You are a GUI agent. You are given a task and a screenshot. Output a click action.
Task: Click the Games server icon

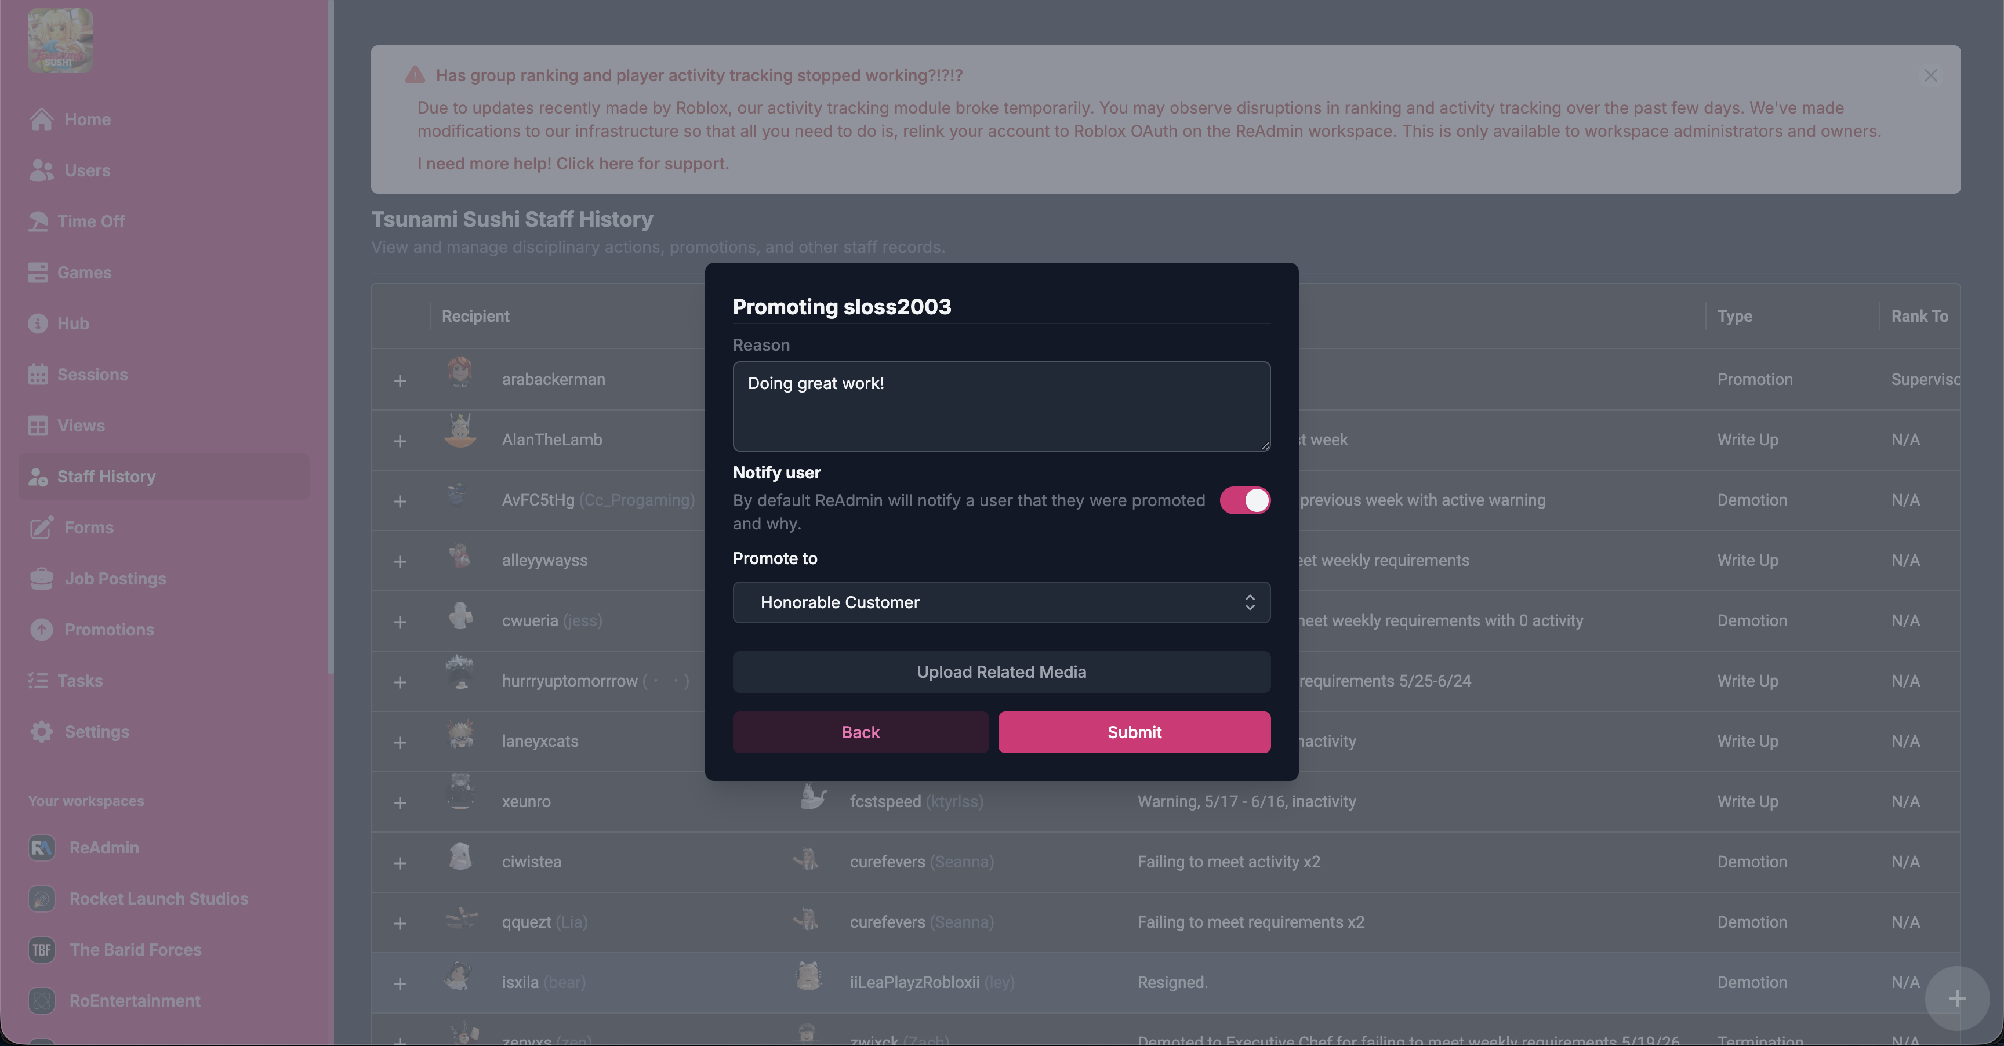pyautogui.click(x=38, y=273)
